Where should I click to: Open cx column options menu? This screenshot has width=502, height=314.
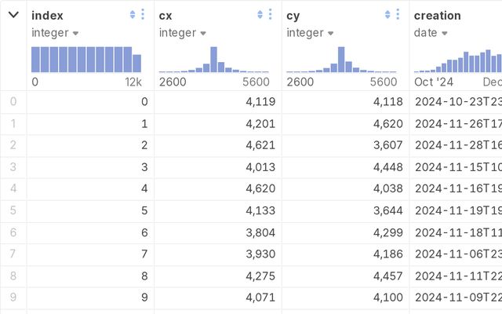(271, 15)
